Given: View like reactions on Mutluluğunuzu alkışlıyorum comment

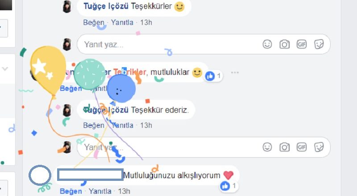Looking at the screenshot, I should click(229, 186).
